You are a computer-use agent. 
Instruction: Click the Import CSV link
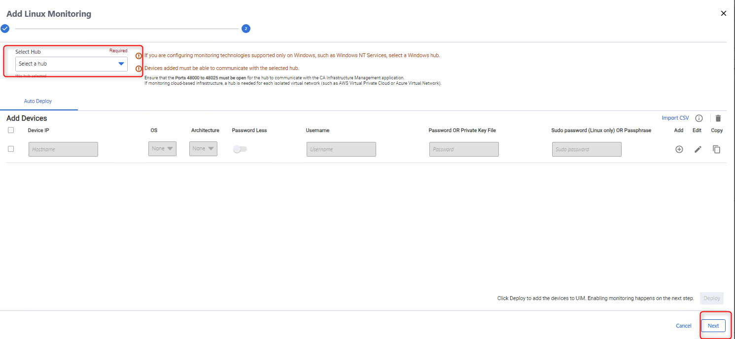[675, 118]
